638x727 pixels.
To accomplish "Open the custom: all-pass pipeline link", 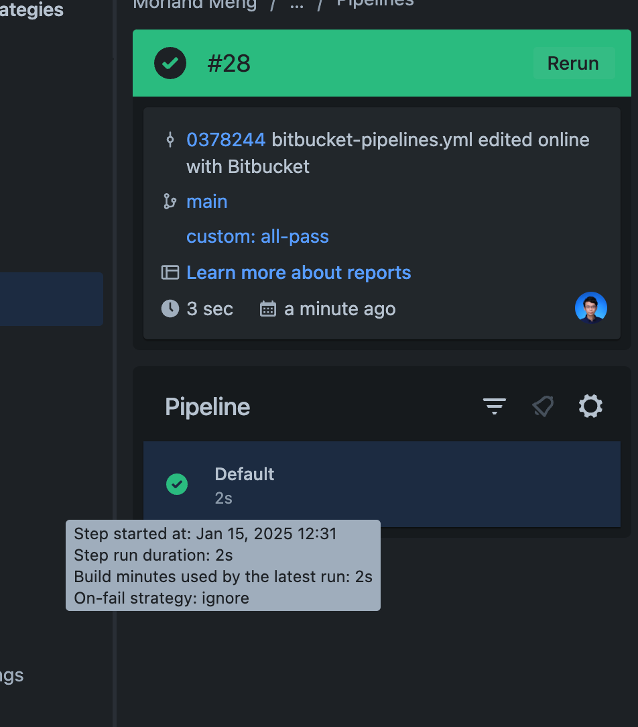I will 257,236.
